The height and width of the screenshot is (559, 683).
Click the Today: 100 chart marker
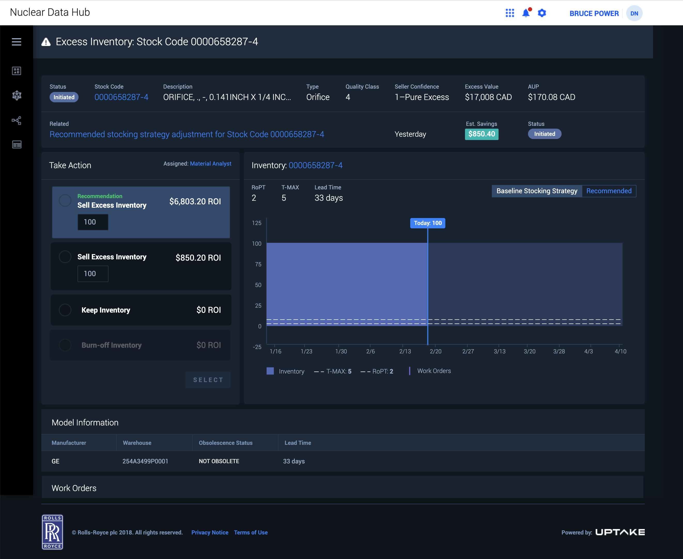click(428, 223)
